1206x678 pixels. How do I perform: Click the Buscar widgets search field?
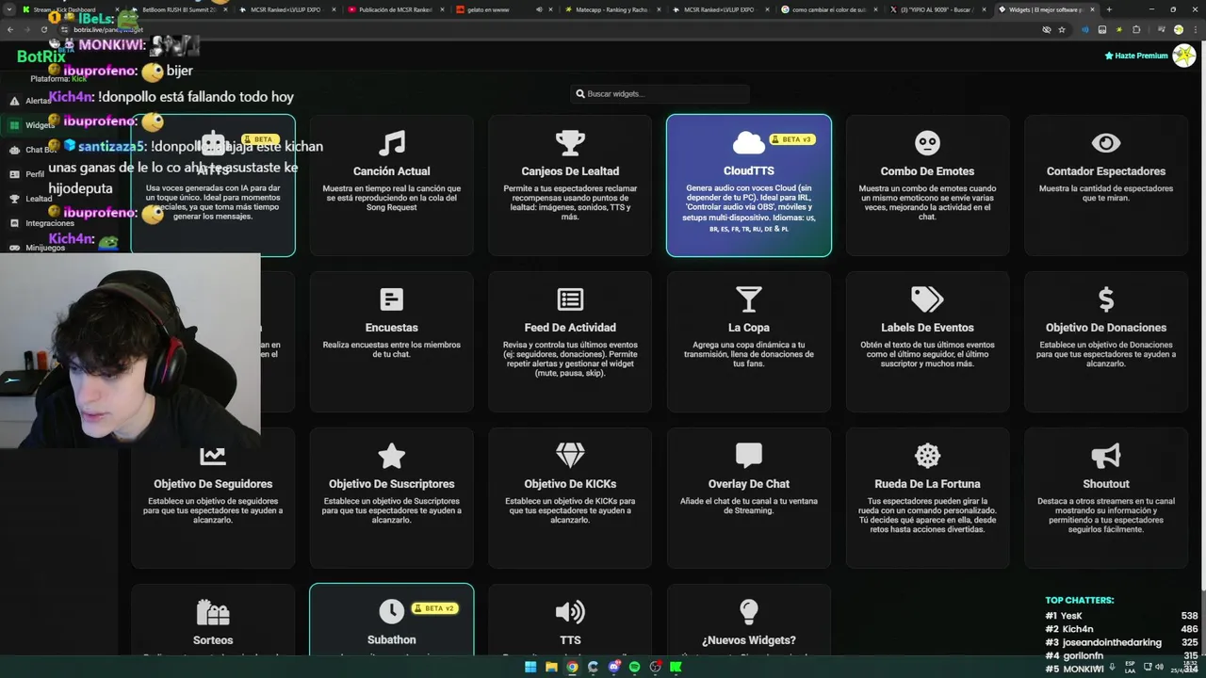[x=661, y=93]
